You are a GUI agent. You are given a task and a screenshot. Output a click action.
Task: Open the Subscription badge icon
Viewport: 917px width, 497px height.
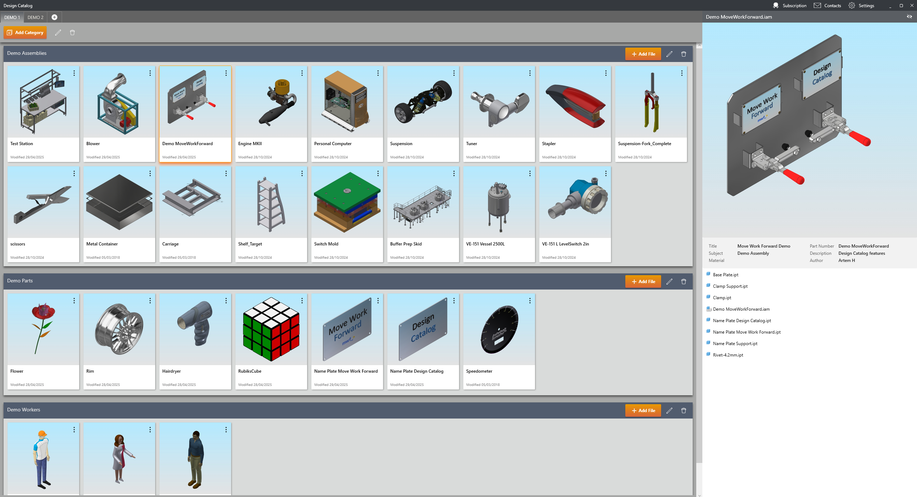(x=776, y=6)
